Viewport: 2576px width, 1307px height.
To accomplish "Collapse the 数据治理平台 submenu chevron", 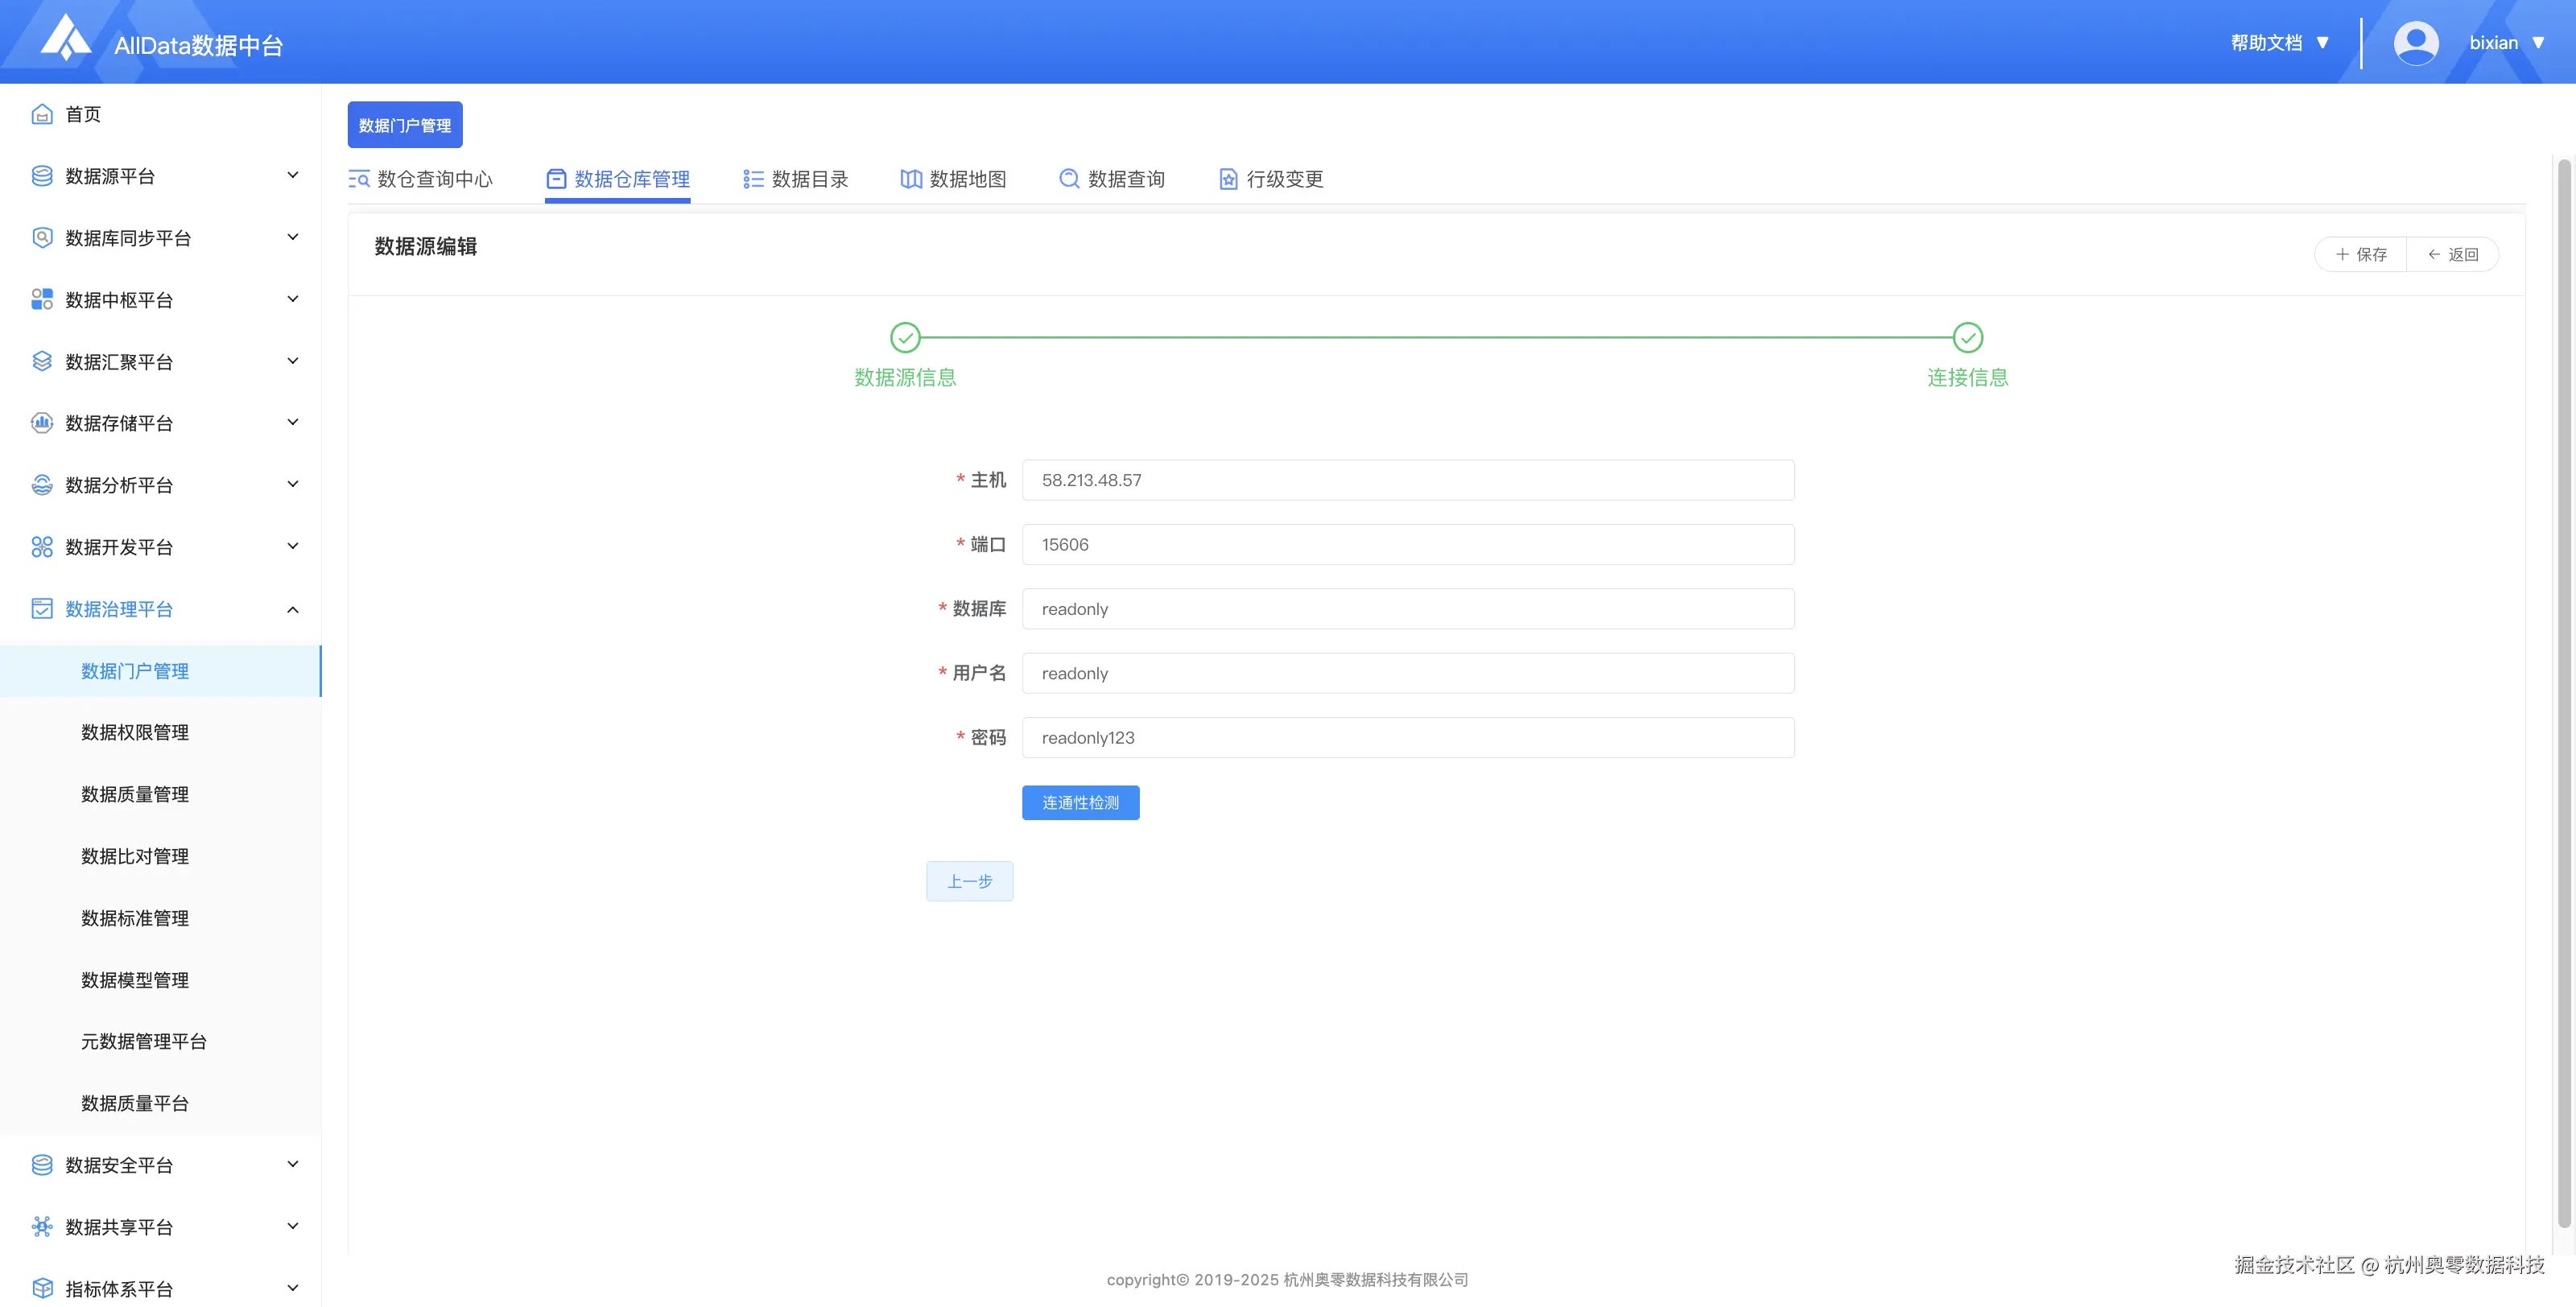I will pos(293,609).
